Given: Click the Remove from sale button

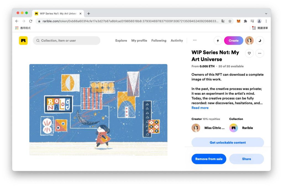Looking at the screenshot, I should [x=209, y=159].
